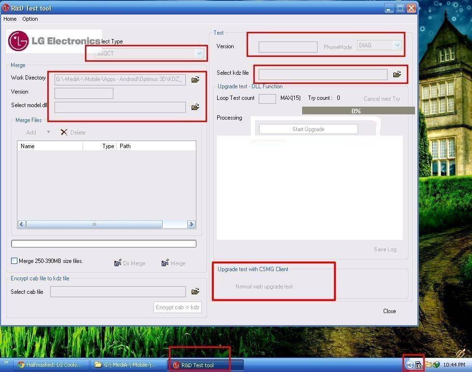Click the horizontal scrollbar thumb in Merge Files
The height and width of the screenshot is (372, 472).
click(x=94, y=224)
